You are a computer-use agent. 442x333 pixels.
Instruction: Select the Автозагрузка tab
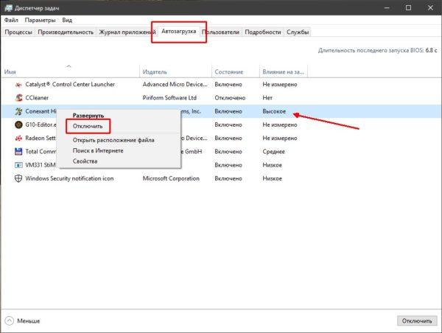click(179, 31)
